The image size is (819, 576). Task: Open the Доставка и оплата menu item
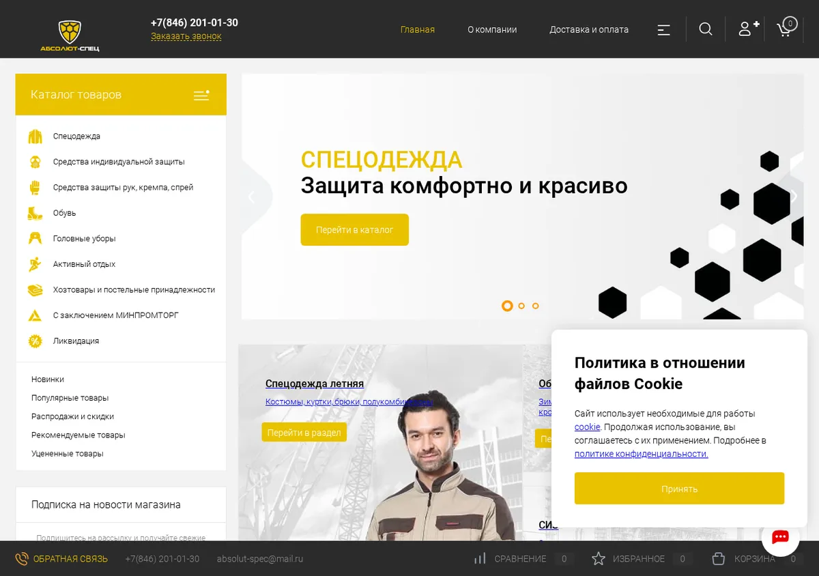[589, 29]
